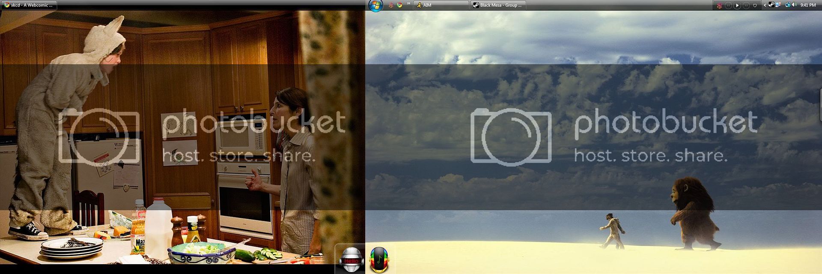This screenshot has width=822, height=274.
Task: Open the network connection tray icon
Action: [x=788, y=5]
